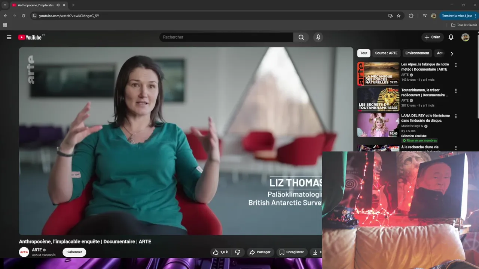The width and height of the screenshot is (479, 269).
Task: Show more filter chips with arrow
Action: click(452, 53)
